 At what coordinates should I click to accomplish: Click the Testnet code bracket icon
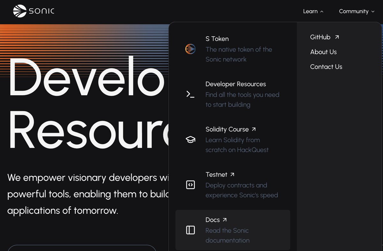click(x=190, y=185)
